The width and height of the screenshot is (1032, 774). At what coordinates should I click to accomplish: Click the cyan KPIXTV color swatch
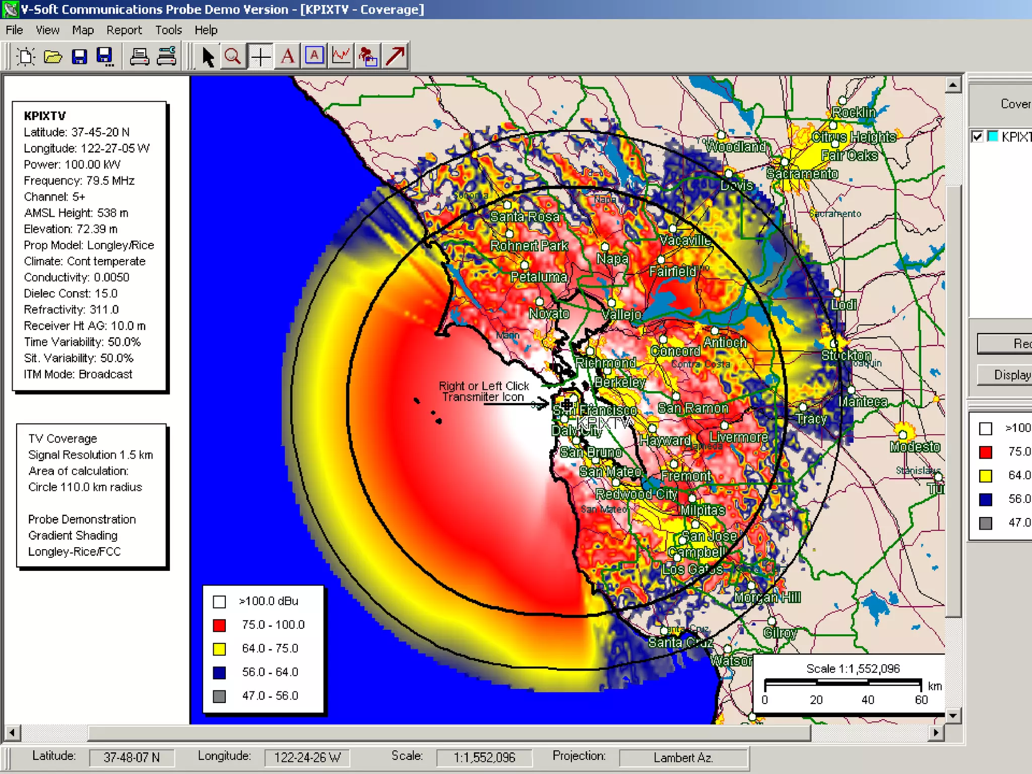993,137
